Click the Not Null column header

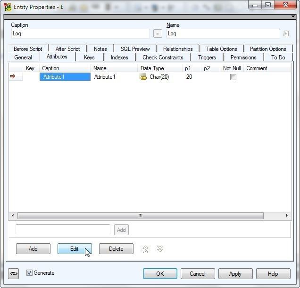tap(232, 68)
